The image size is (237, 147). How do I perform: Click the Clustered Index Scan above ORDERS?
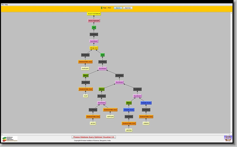click(146, 117)
